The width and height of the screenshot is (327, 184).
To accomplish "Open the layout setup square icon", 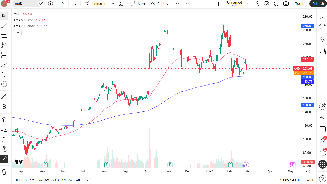I will pos(221,4).
